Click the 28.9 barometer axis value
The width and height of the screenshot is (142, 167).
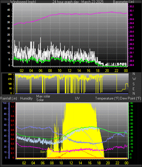click(x=132, y=61)
